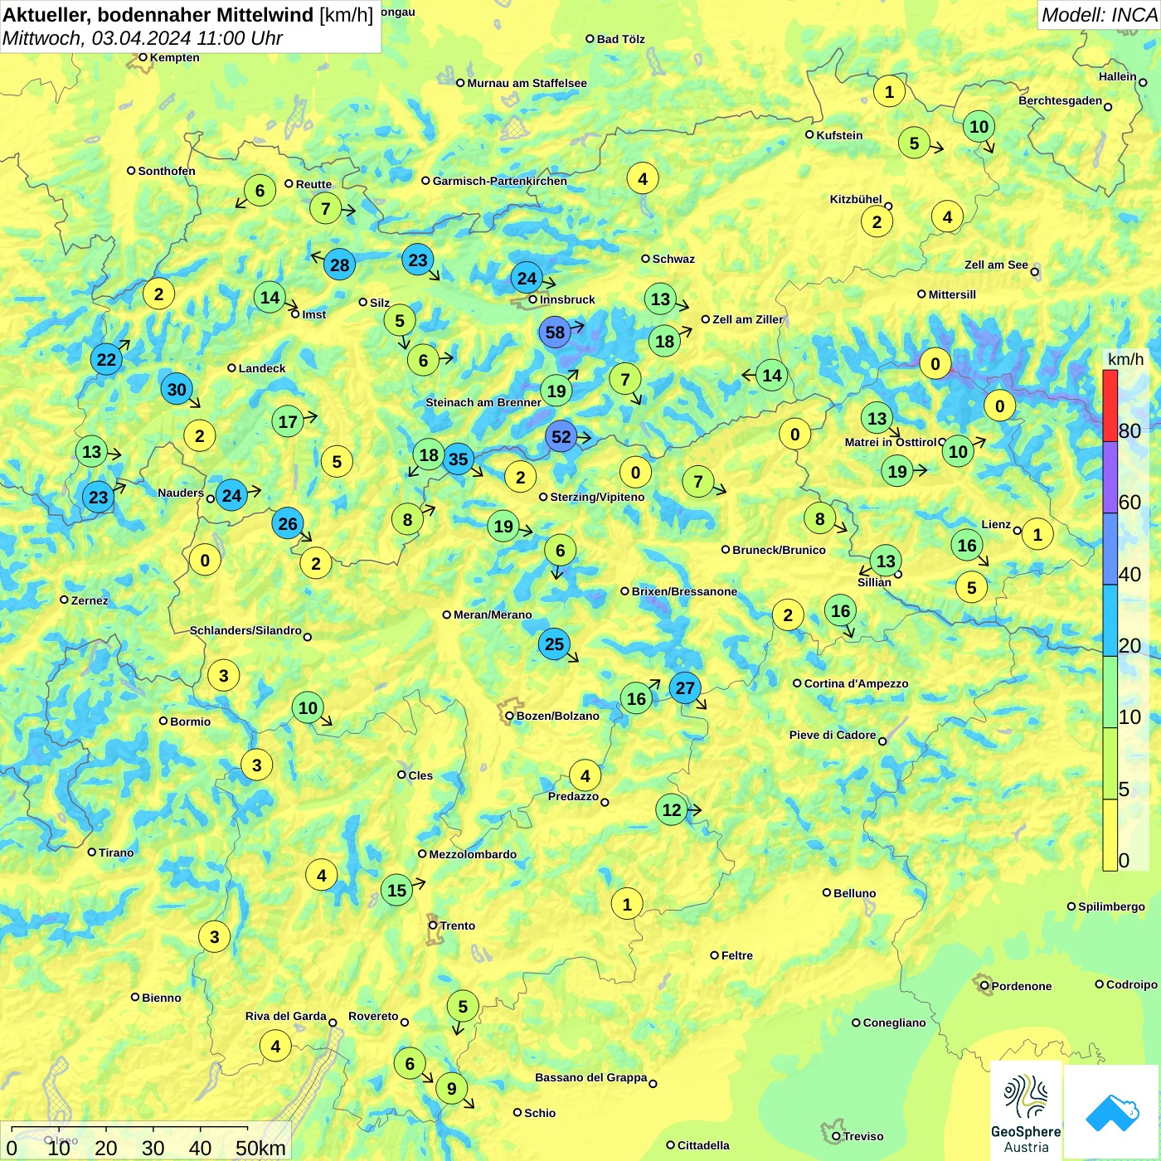Select the 30 km/h wind marker

pyautogui.click(x=177, y=390)
